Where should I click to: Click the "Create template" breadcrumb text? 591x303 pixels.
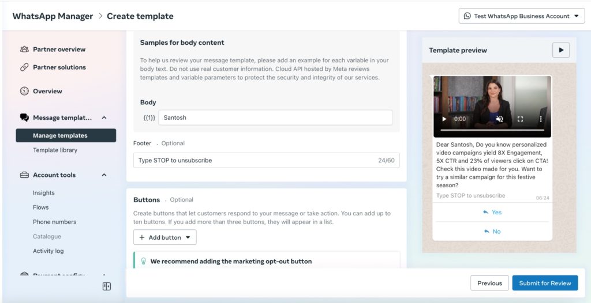[x=140, y=16]
